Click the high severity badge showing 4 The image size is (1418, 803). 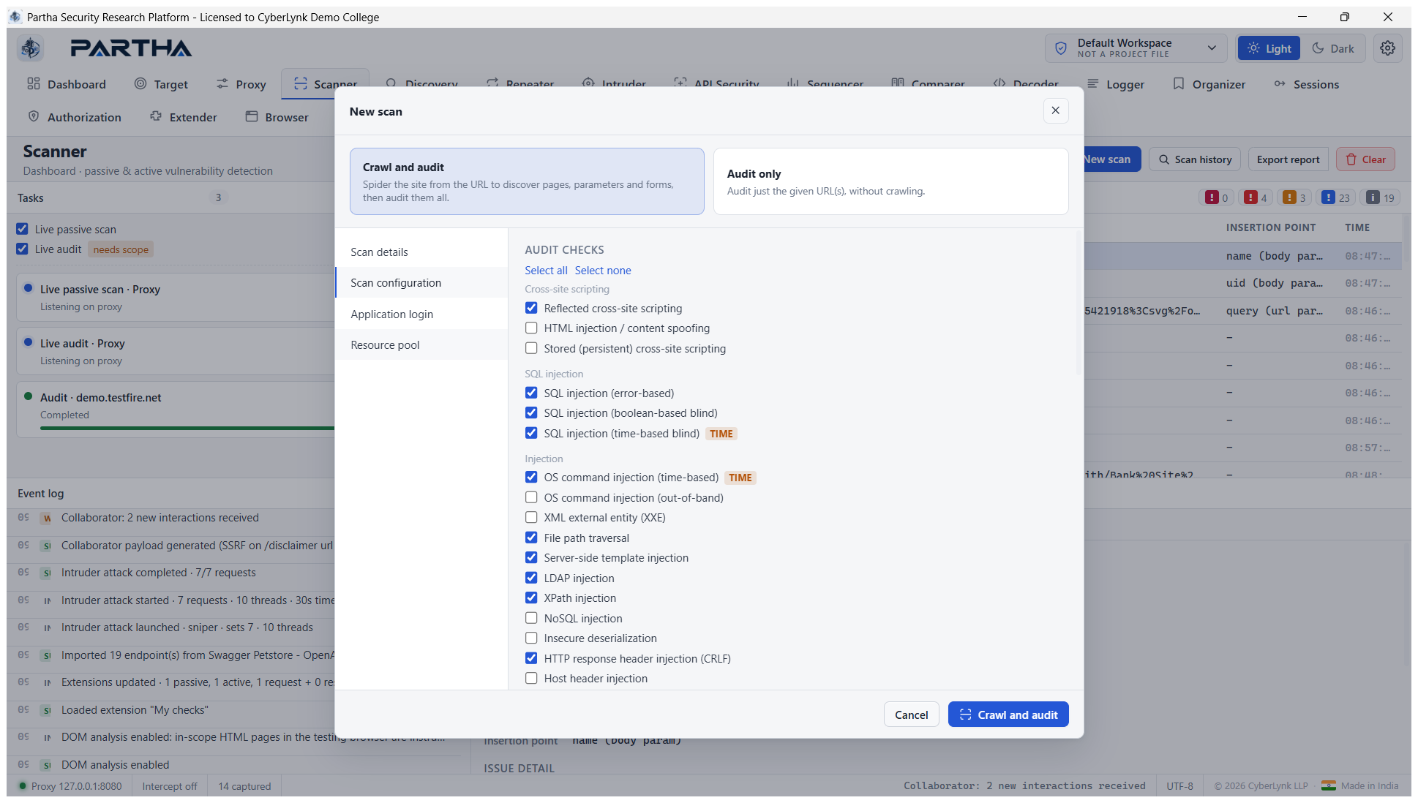pyautogui.click(x=1256, y=197)
